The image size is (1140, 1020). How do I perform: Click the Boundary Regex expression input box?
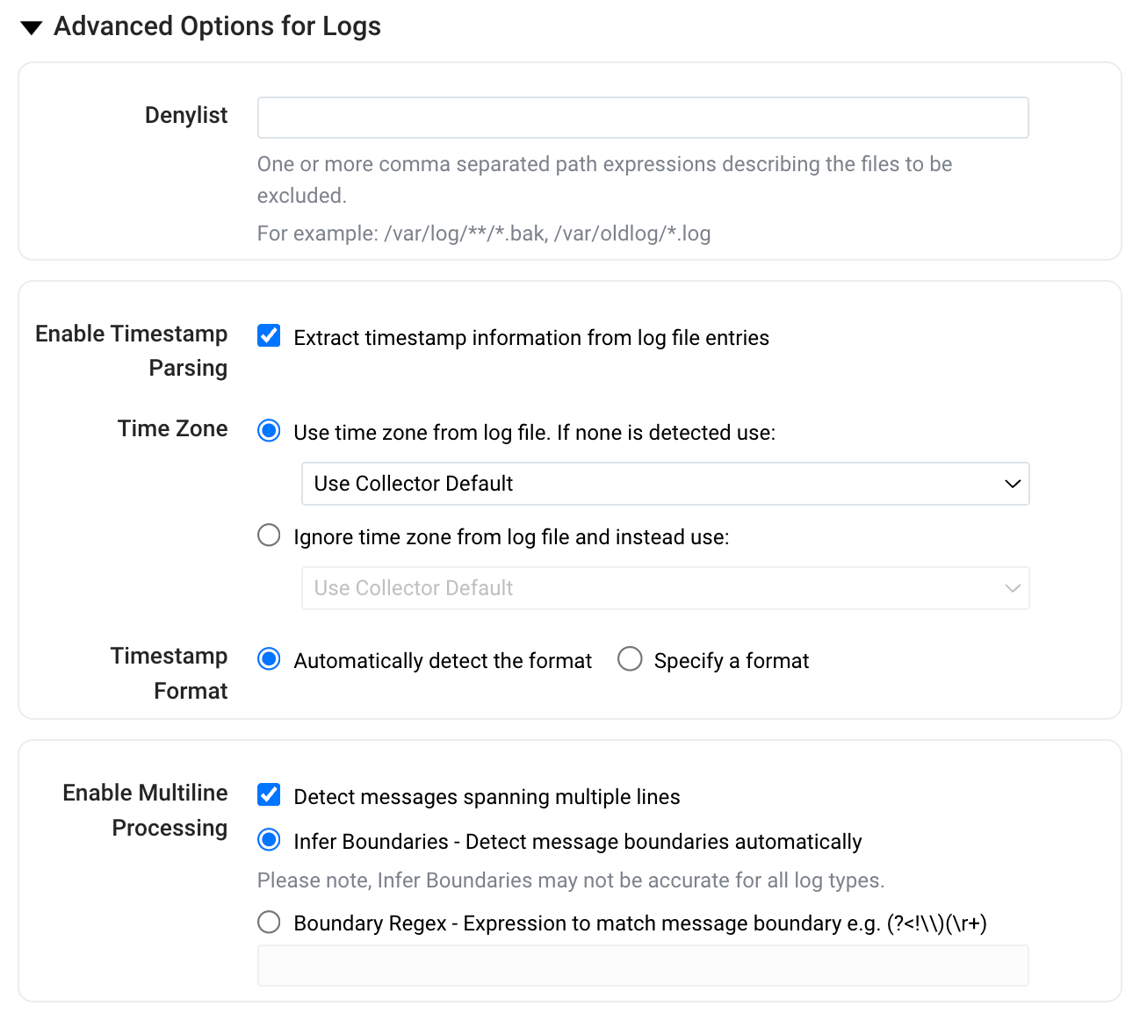point(642,965)
